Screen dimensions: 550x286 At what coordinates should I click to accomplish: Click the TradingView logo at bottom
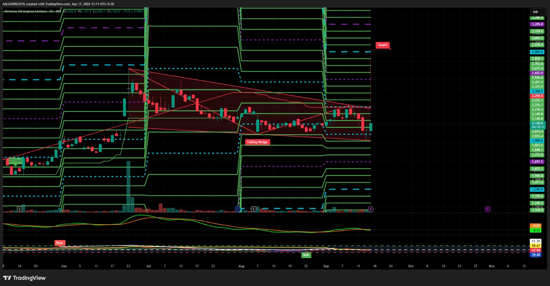24,278
